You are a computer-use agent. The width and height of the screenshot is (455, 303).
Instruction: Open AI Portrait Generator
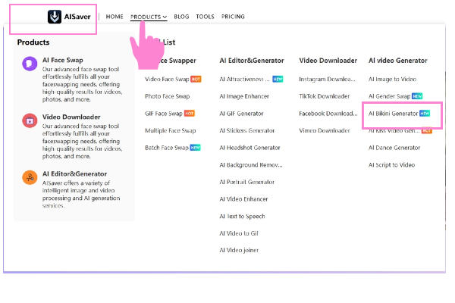click(x=246, y=182)
